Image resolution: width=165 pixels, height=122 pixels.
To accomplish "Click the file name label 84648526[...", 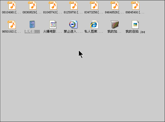I will coord(114,12).
